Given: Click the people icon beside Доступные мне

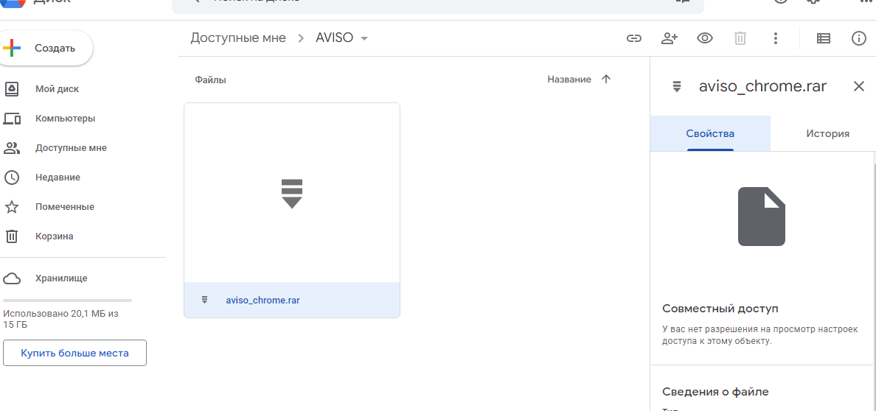Looking at the screenshot, I should pyautogui.click(x=12, y=148).
